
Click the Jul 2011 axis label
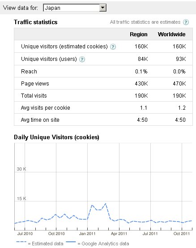click(150, 234)
